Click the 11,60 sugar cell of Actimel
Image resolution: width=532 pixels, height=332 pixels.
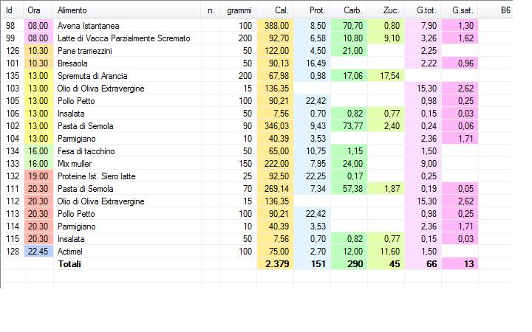tap(386, 252)
